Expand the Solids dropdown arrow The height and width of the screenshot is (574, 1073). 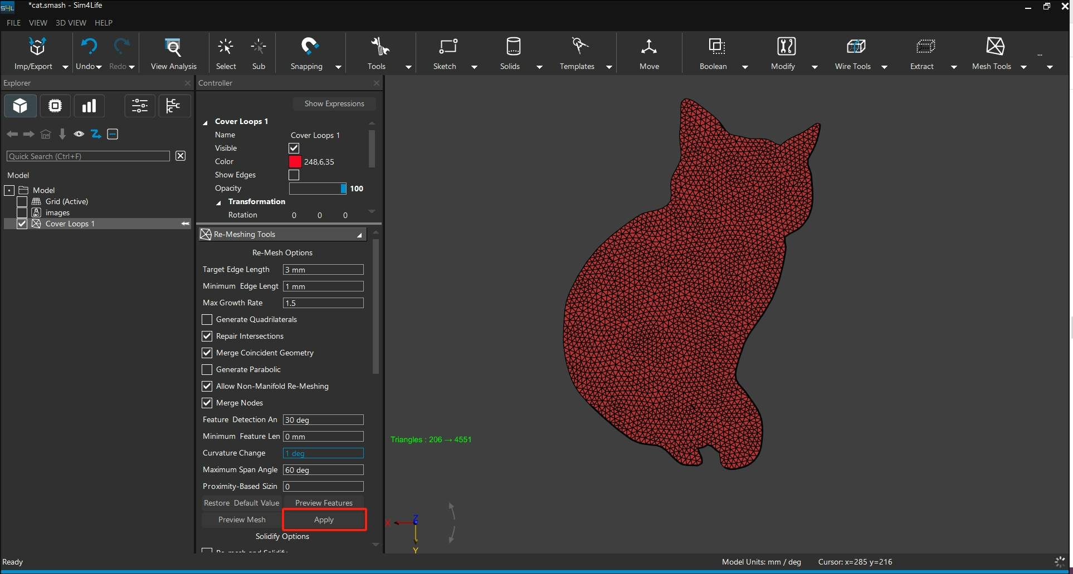539,67
